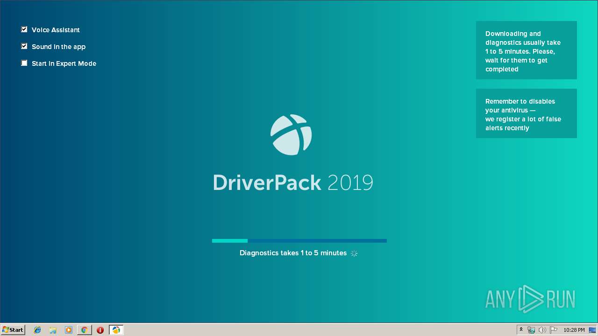Launch Internet Explorer from taskbar
598x336 pixels.
coord(37,330)
